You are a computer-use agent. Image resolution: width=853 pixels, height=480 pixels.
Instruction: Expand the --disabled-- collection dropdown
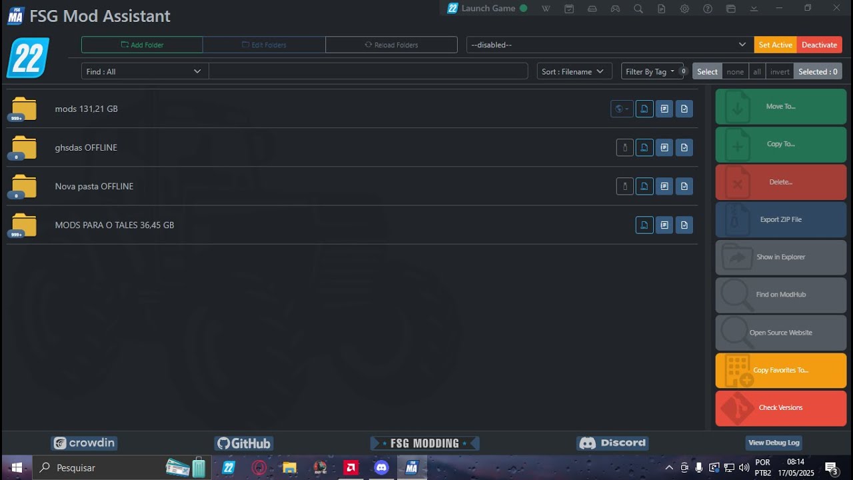[x=609, y=45]
